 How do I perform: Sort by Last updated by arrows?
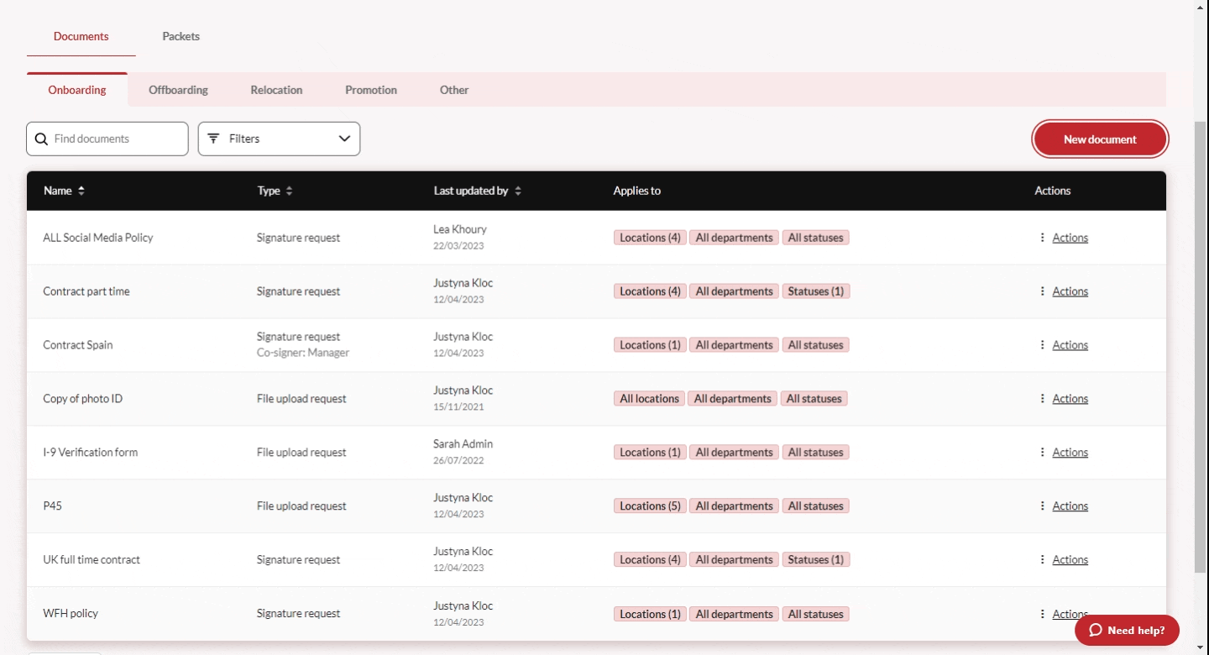[x=518, y=191]
